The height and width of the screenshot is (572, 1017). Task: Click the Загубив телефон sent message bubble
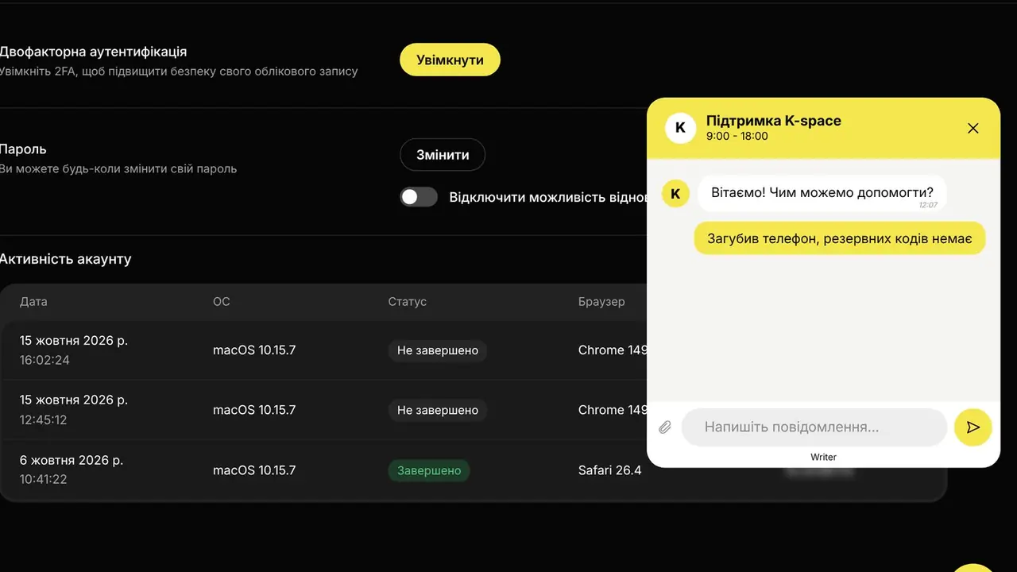[x=840, y=238]
